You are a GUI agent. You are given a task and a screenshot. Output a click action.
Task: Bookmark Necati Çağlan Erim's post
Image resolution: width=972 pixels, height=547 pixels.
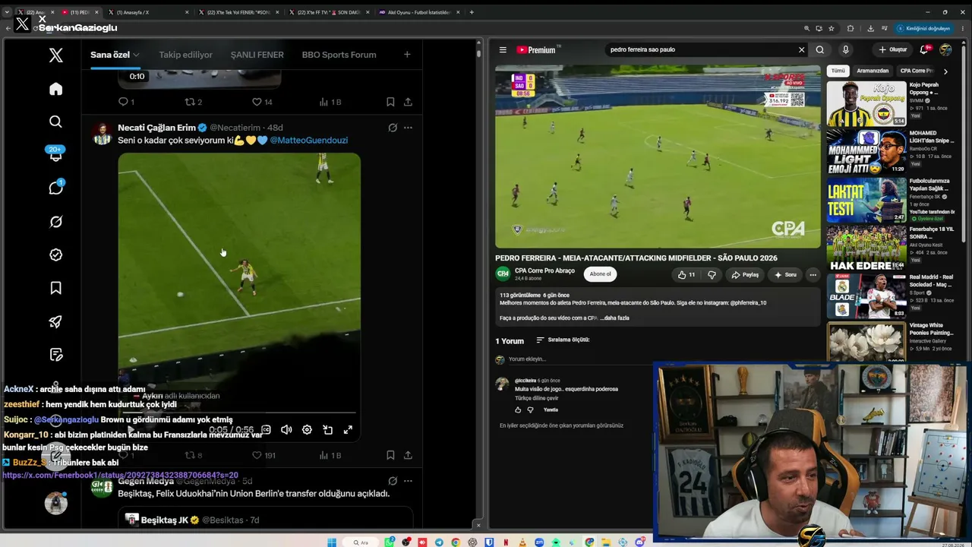[x=390, y=455]
